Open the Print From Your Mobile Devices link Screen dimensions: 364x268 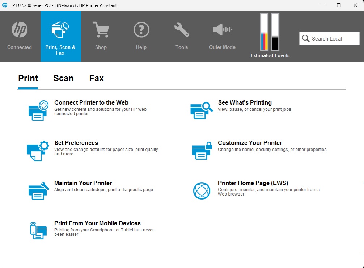tap(97, 223)
